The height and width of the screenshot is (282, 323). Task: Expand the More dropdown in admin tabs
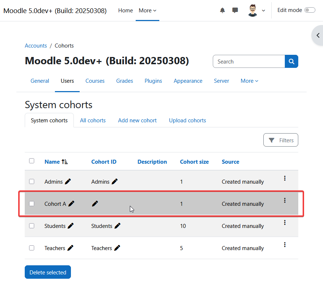coord(249,81)
